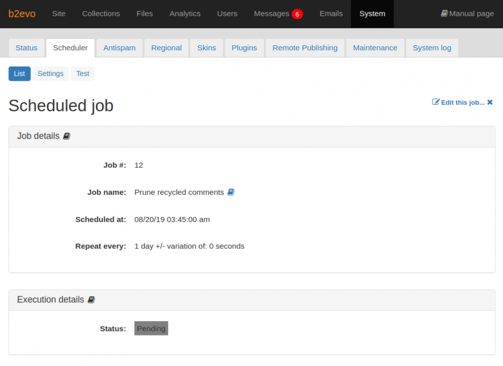Click the Execution details panel heading

tap(50, 299)
